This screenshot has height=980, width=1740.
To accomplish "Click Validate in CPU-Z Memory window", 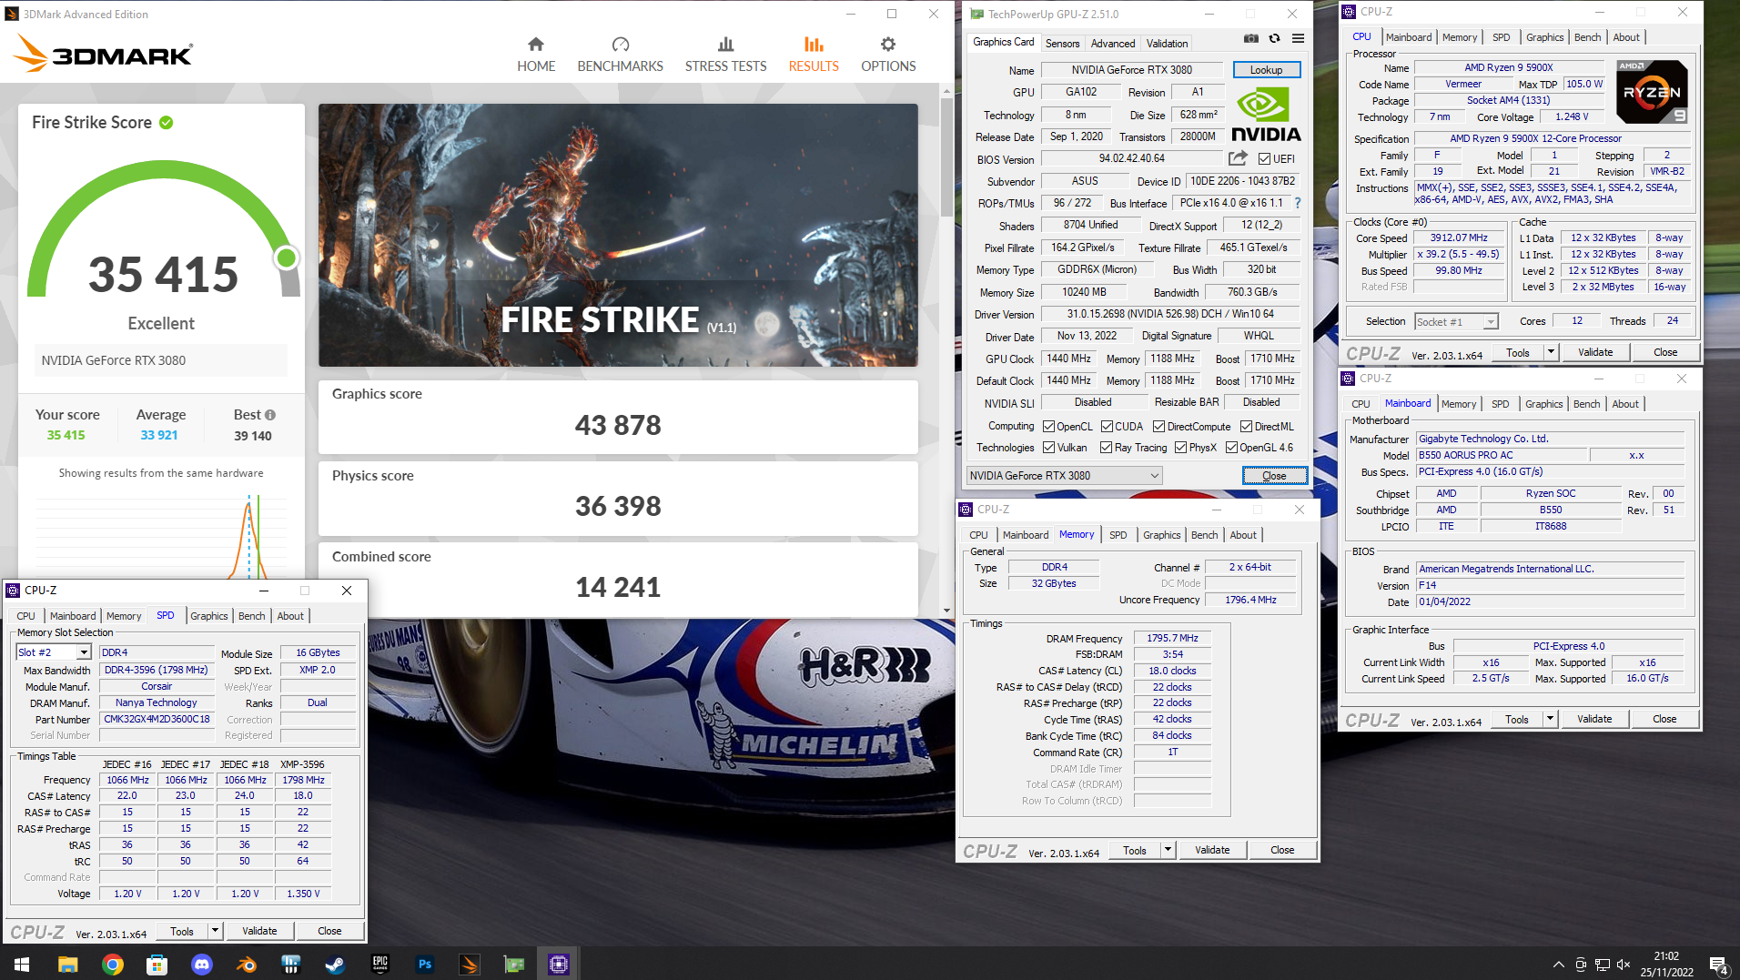I will pos(1211,850).
